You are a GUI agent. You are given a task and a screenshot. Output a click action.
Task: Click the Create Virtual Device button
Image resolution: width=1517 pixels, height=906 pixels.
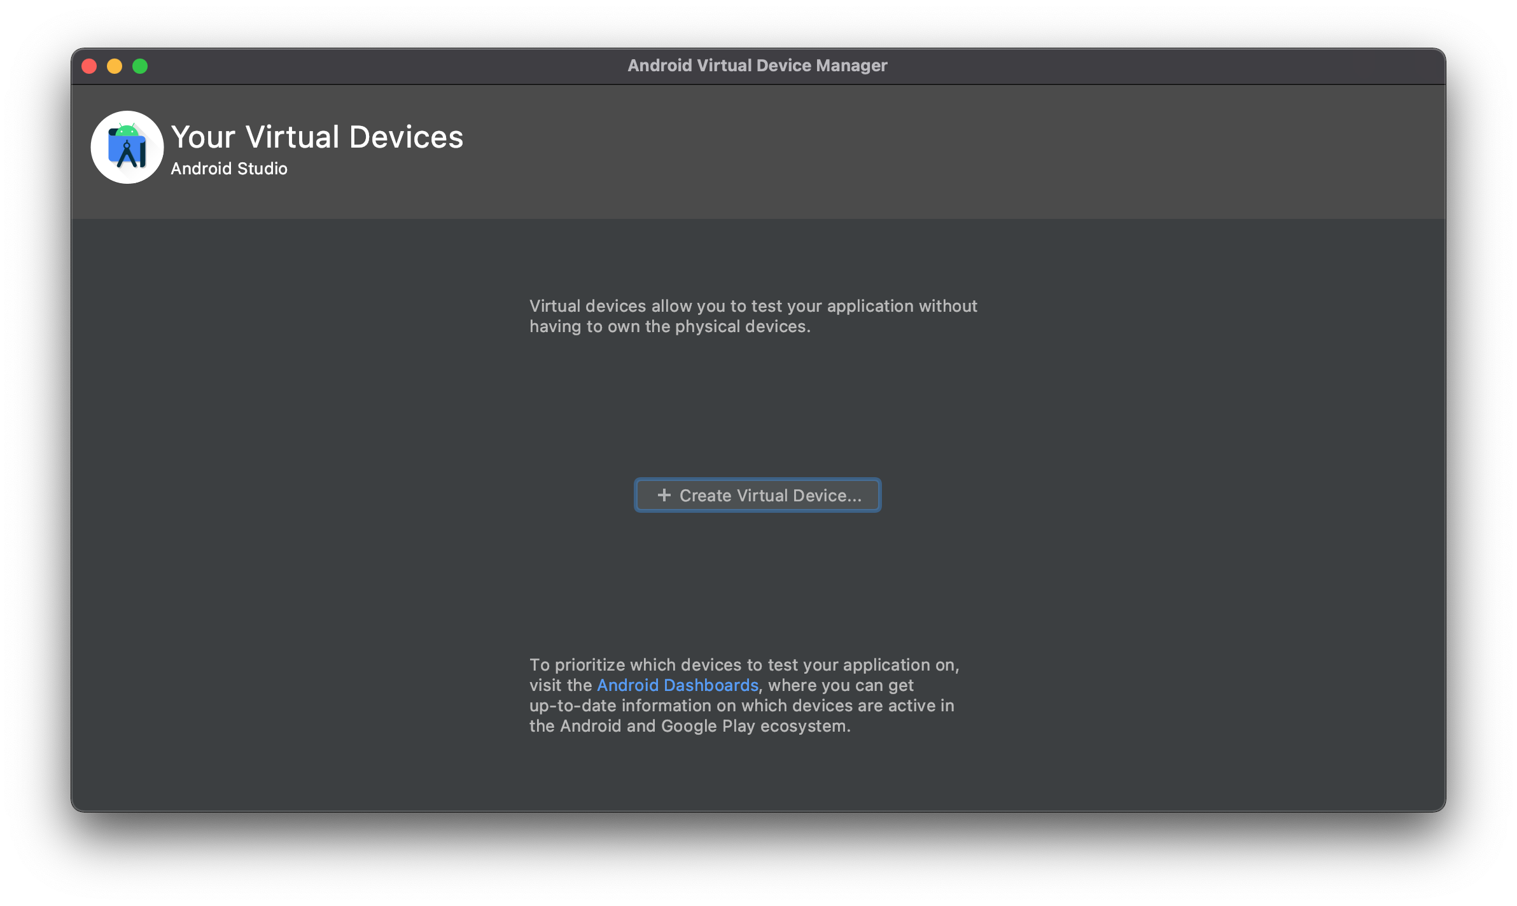[757, 495]
